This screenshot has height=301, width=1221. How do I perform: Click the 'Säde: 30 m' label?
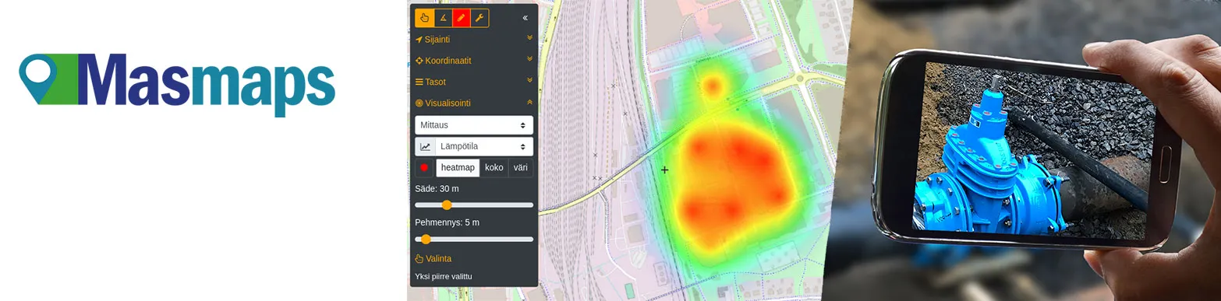(x=437, y=189)
